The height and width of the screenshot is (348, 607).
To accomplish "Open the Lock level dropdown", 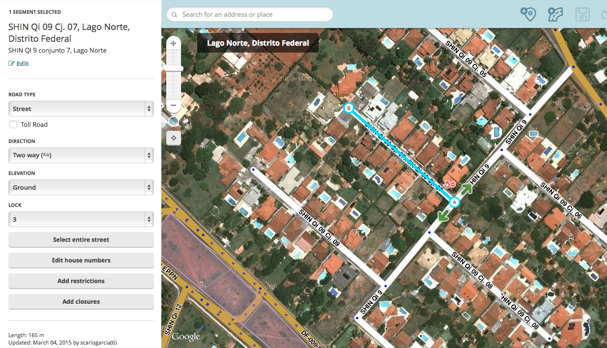I will click(x=81, y=219).
